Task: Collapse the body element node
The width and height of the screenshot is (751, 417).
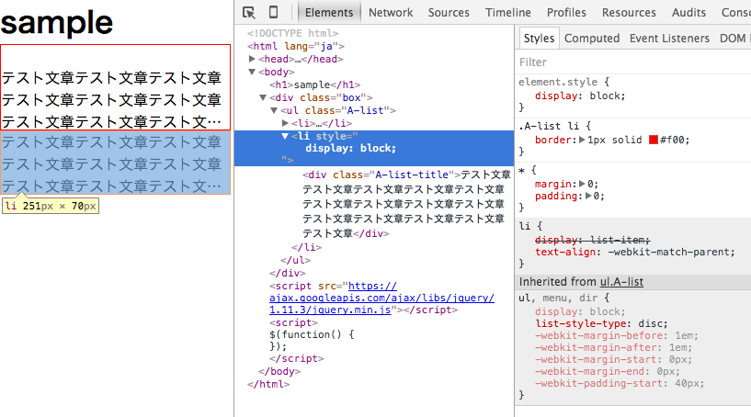Action: (x=253, y=72)
